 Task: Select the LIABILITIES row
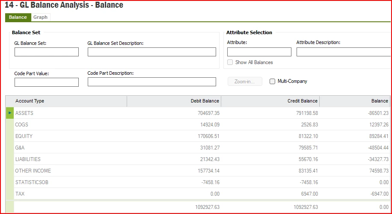[202, 159]
